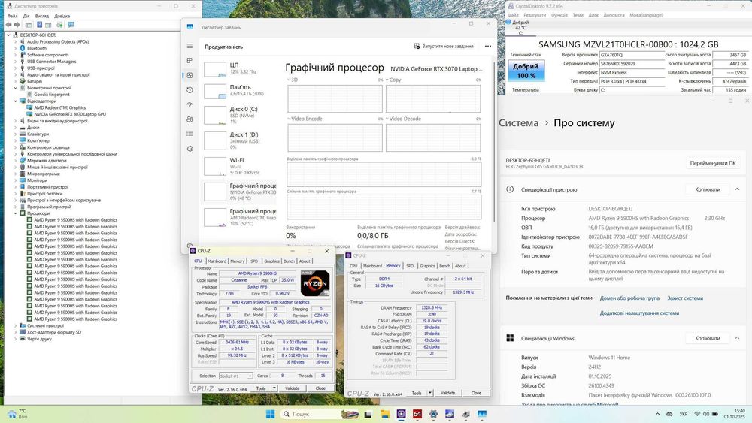Image resolution: width=752 pixels, height=423 pixels.
Task: Click the add legacy hardware icon with green arrow
Action: coord(59,25)
